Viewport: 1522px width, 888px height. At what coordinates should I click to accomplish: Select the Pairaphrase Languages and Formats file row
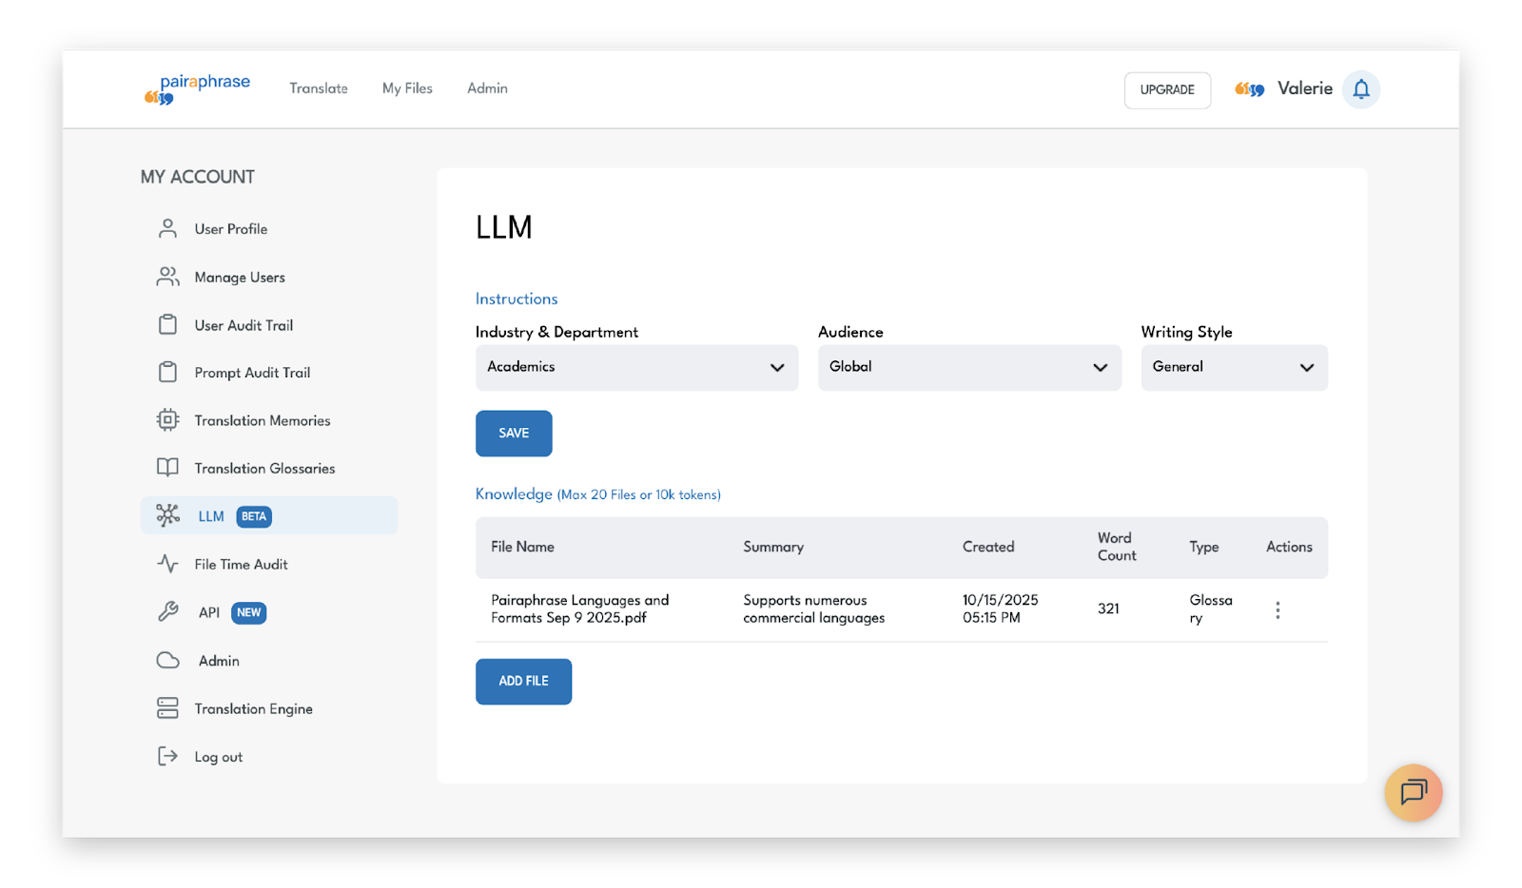tap(580, 609)
